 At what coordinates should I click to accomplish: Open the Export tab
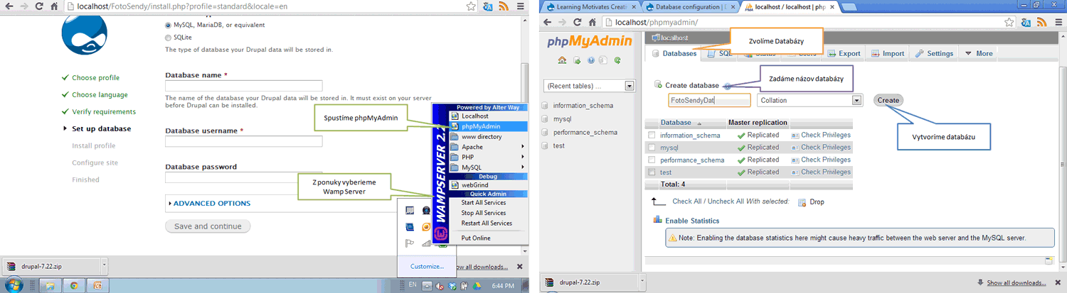pos(843,53)
